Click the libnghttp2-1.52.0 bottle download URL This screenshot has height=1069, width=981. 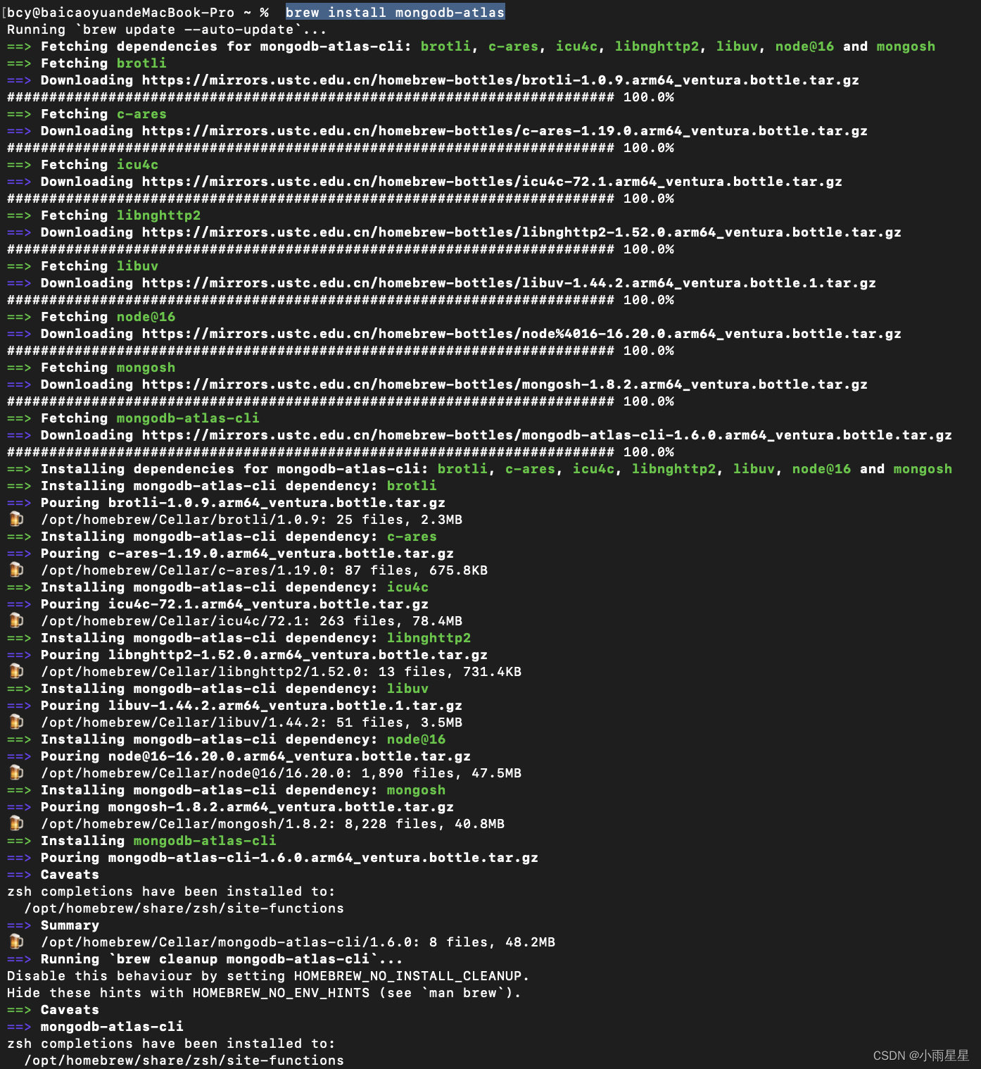click(521, 232)
